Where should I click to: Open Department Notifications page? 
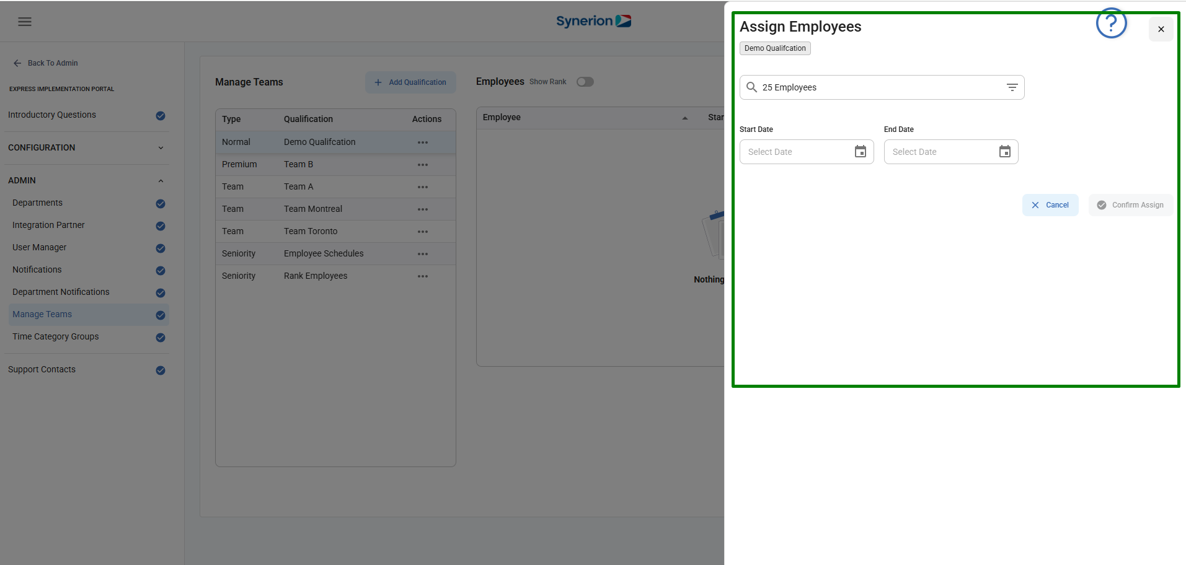pos(61,292)
